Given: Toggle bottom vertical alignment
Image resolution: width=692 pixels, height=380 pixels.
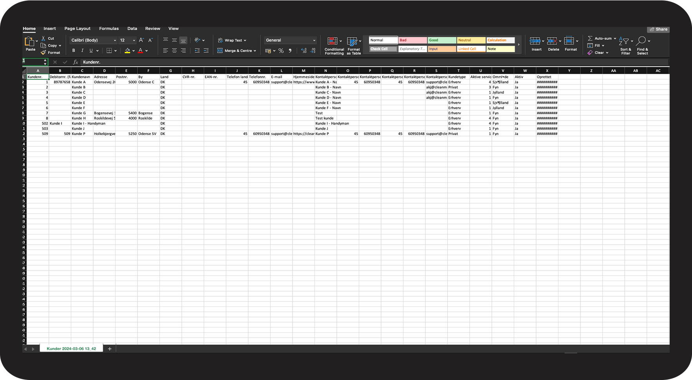Looking at the screenshot, I should pos(183,40).
